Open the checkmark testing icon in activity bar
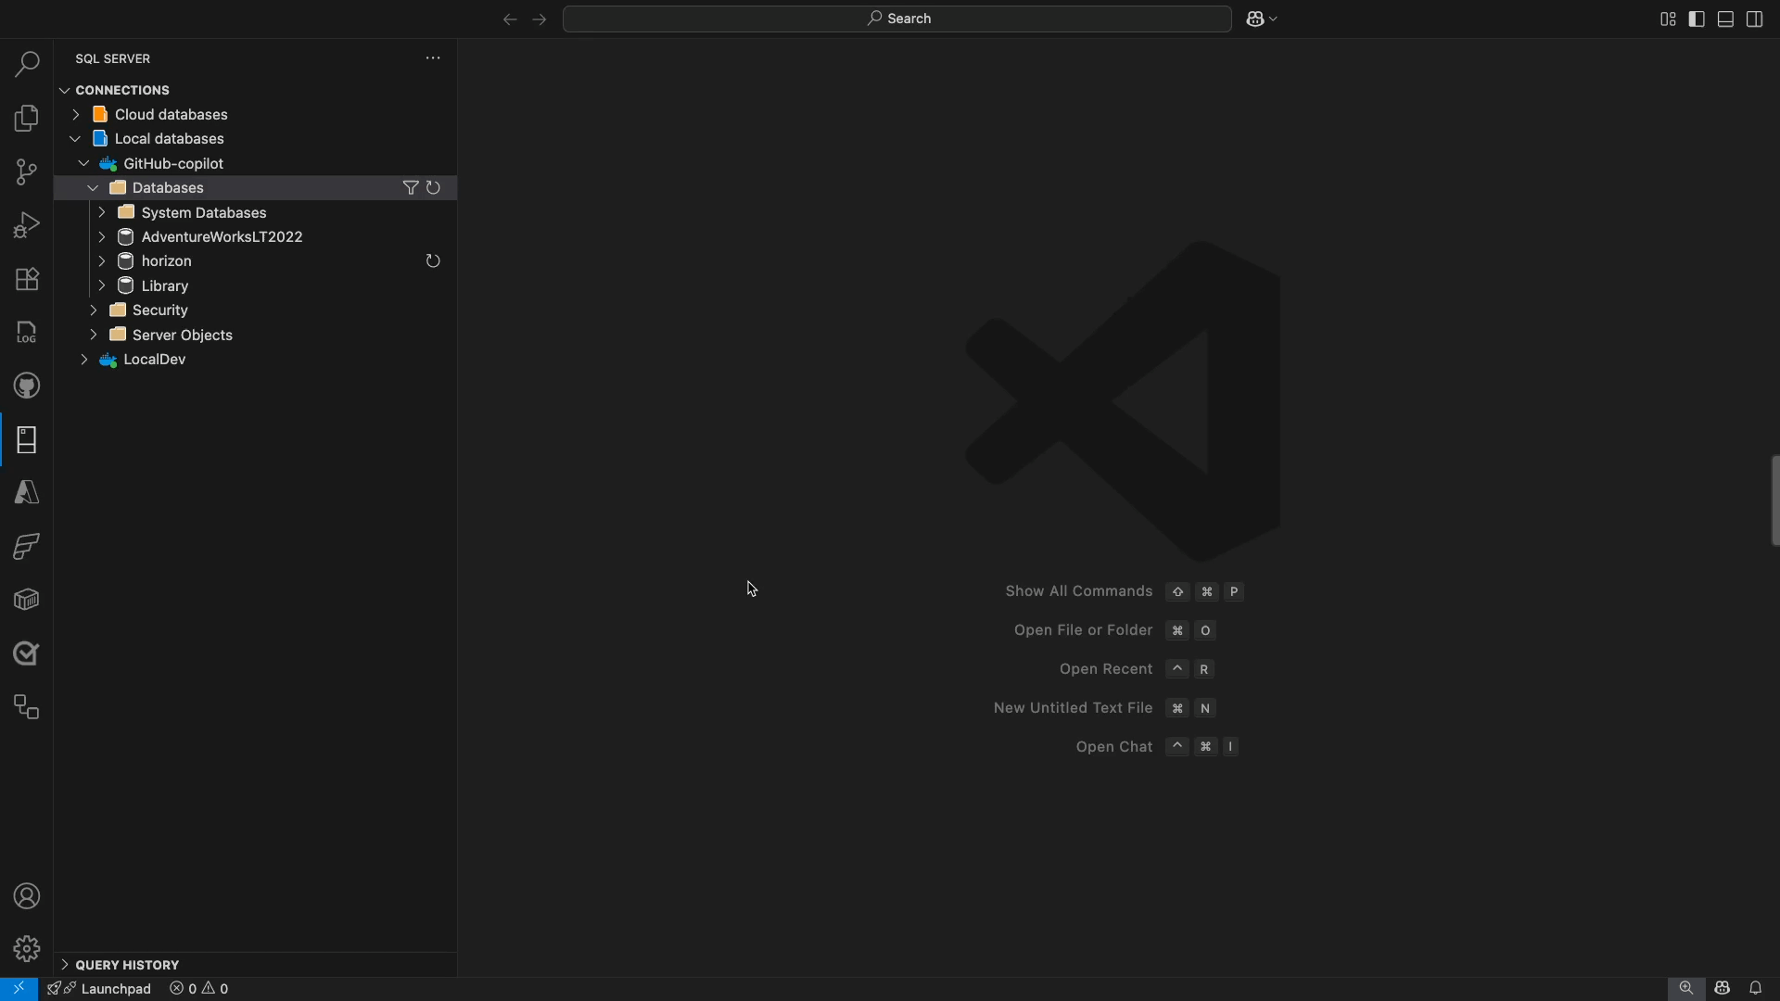Viewport: 1780px width, 1001px height. click(27, 653)
